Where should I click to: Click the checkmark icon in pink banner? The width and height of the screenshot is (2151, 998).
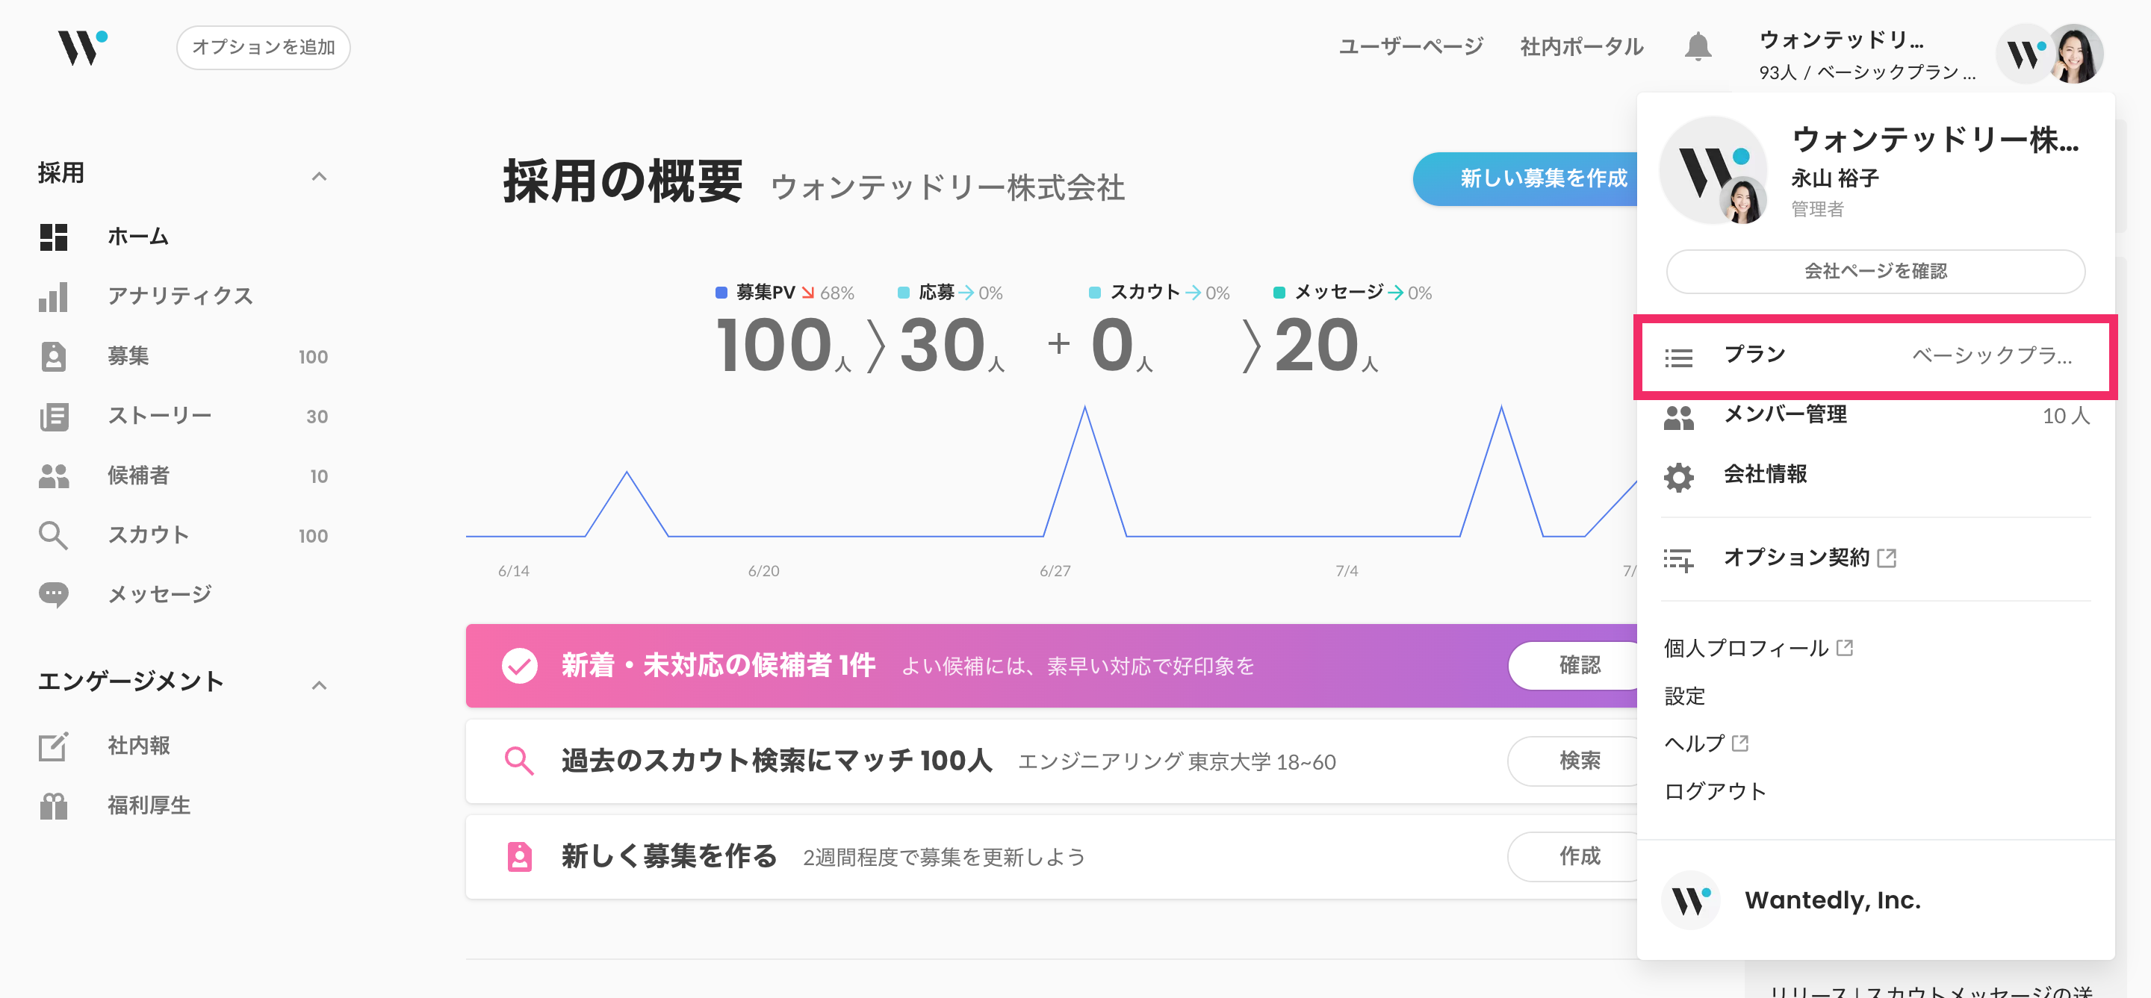[519, 666]
